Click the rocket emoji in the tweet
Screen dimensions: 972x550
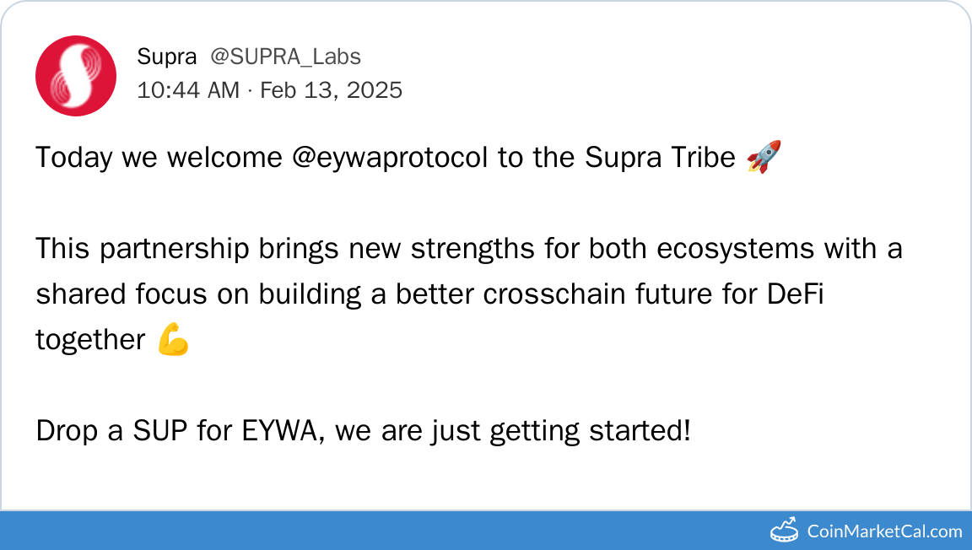pos(764,158)
